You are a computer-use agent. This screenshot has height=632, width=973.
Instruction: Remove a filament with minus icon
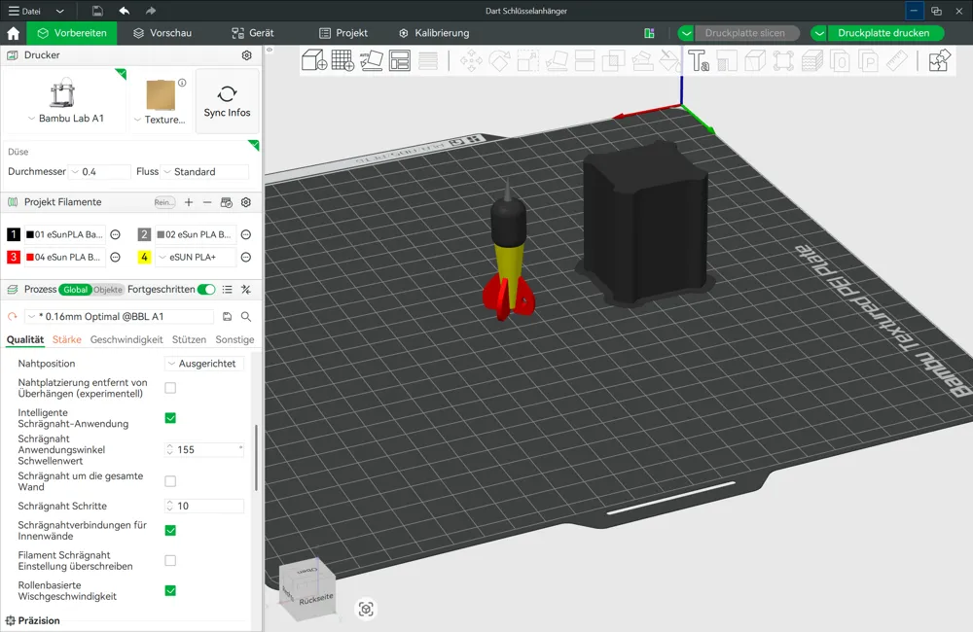(207, 202)
